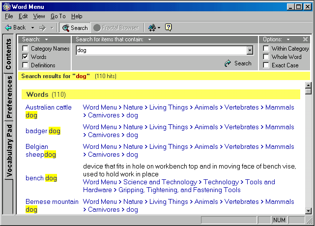Expand the Options: header dropdown
Screen dimensions: 315x226
point(288,39)
